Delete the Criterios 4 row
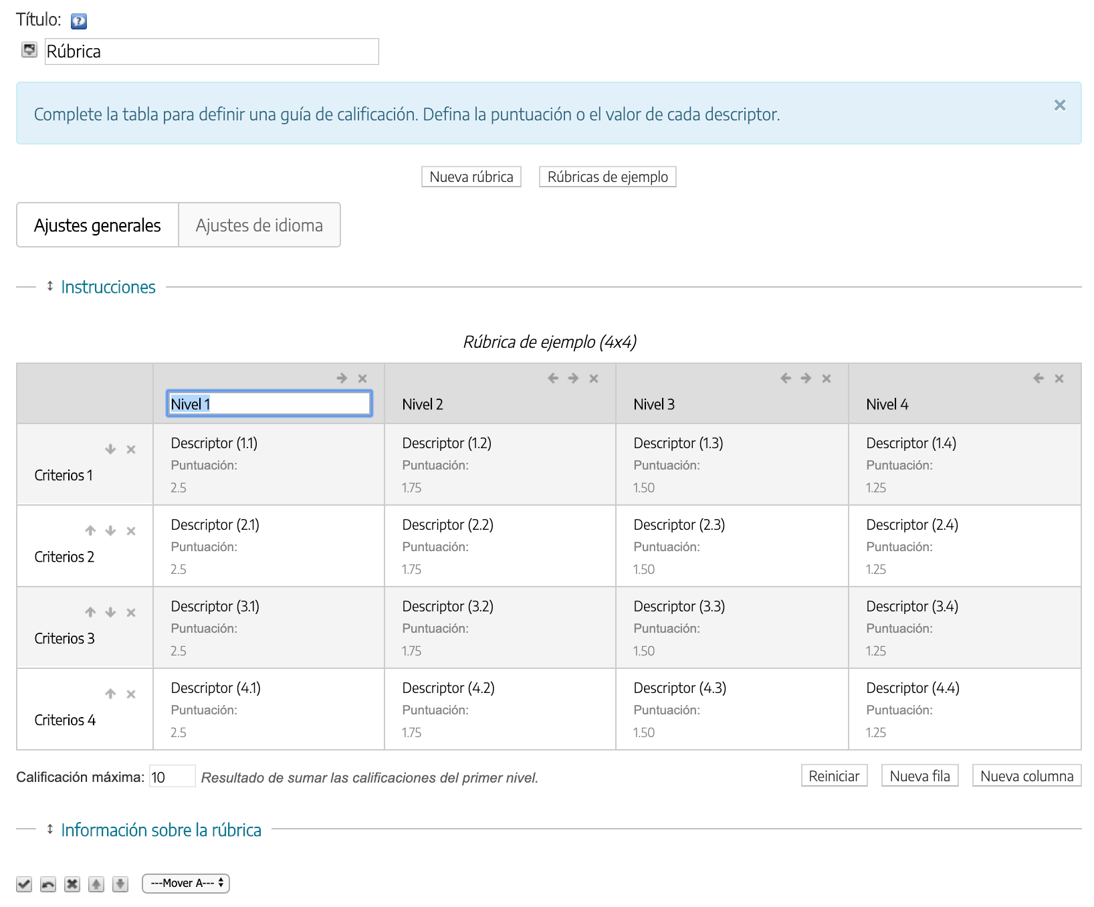 [131, 694]
